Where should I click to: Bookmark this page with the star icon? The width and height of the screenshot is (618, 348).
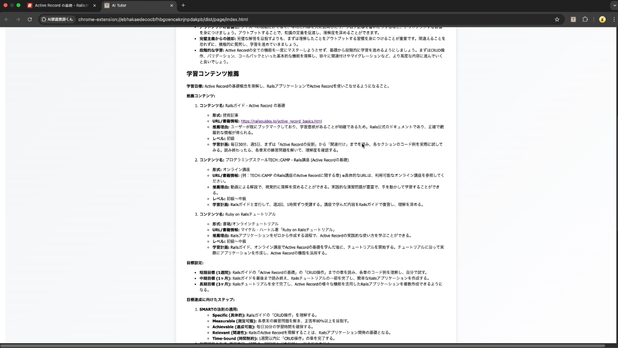pyautogui.click(x=557, y=19)
